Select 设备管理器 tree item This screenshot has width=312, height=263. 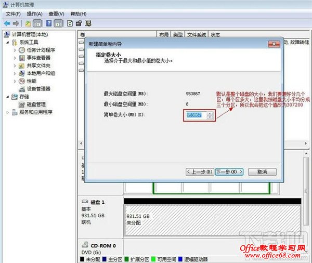point(38,89)
